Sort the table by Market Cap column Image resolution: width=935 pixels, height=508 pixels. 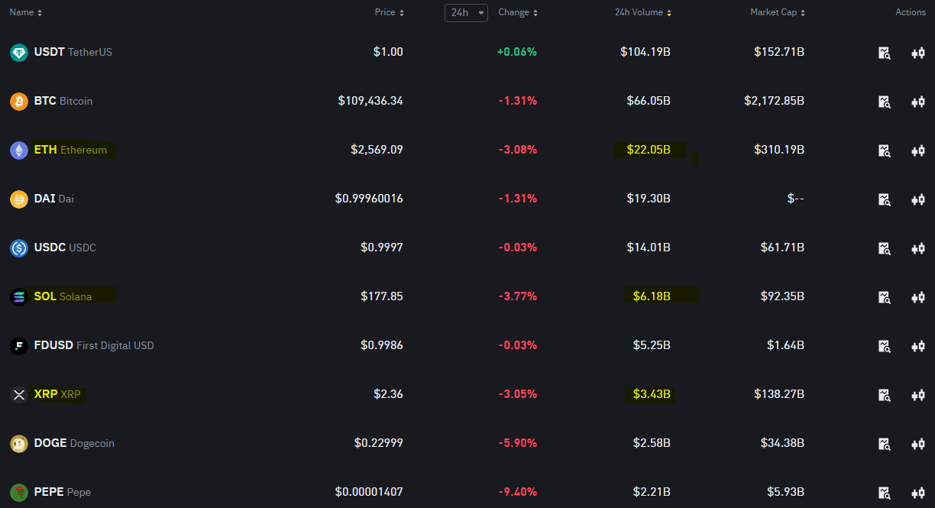click(x=778, y=12)
